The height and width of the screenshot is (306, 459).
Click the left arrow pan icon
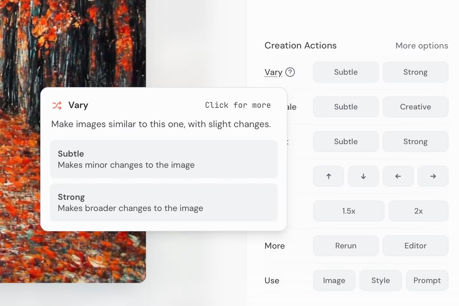point(398,176)
